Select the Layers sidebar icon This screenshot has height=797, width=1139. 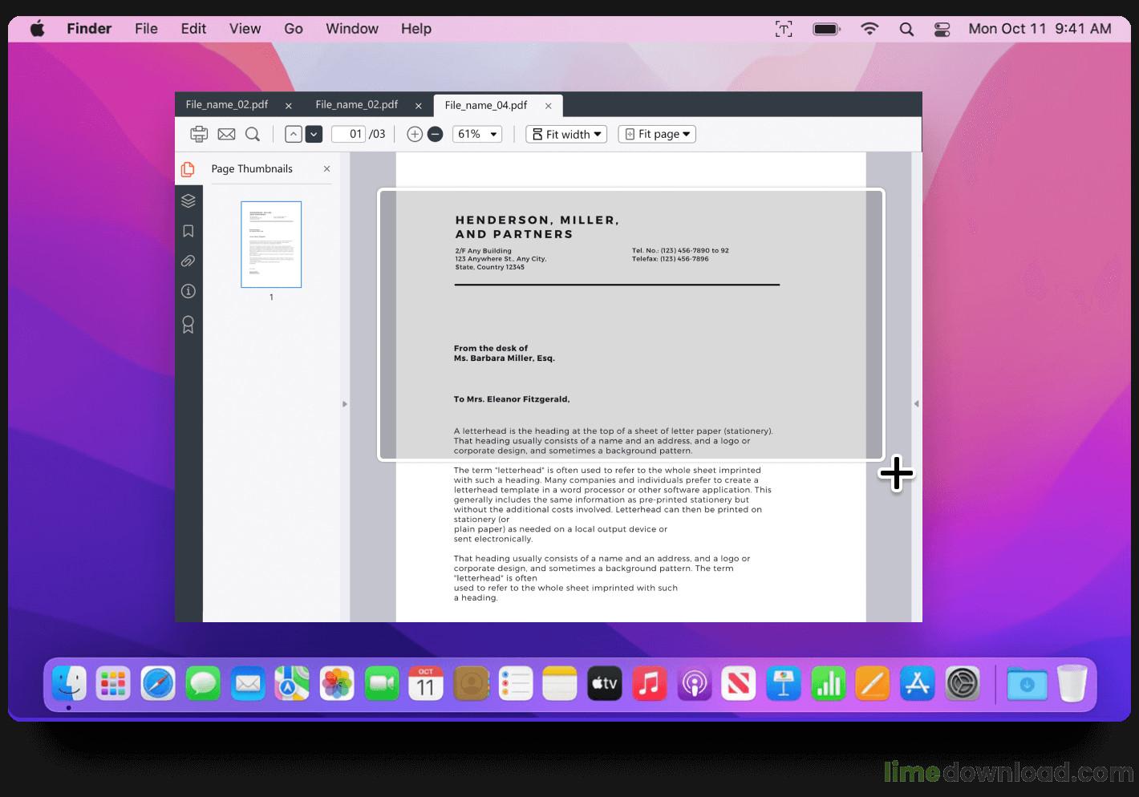[x=188, y=200]
